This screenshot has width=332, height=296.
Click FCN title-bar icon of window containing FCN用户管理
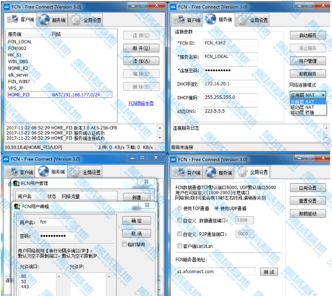point(6,159)
